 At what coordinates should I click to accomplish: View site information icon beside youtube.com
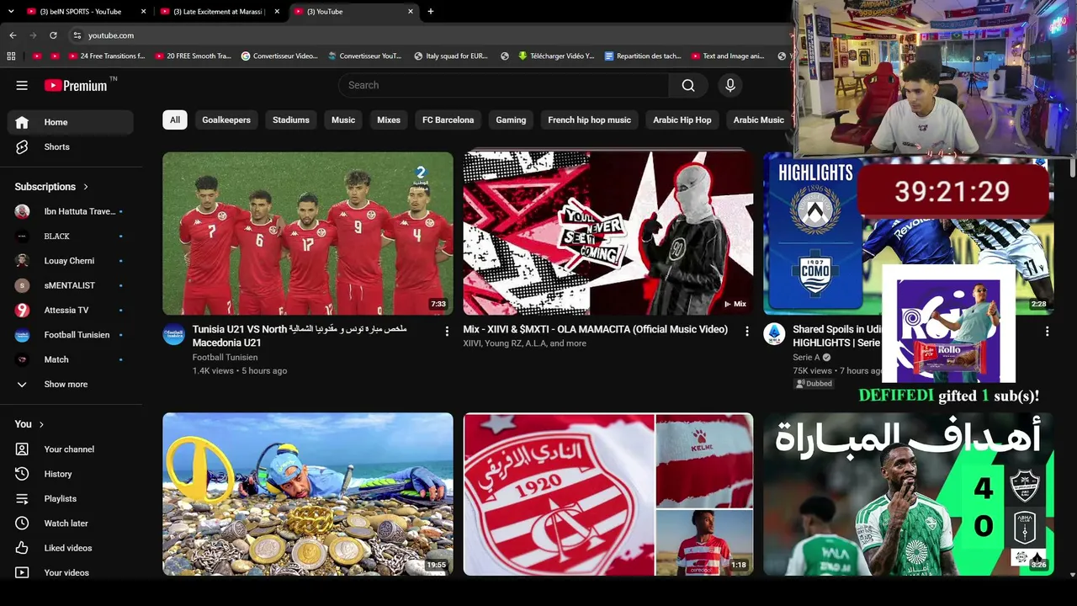tap(77, 35)
